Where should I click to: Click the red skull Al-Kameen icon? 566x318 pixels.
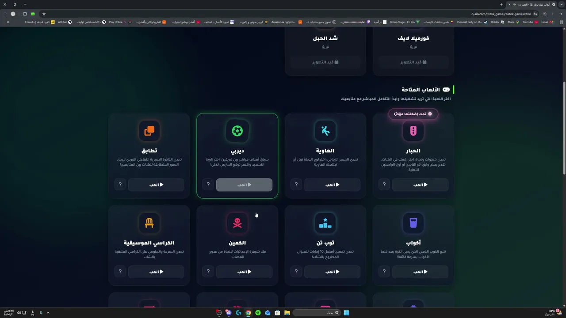[x=237, y=223]
